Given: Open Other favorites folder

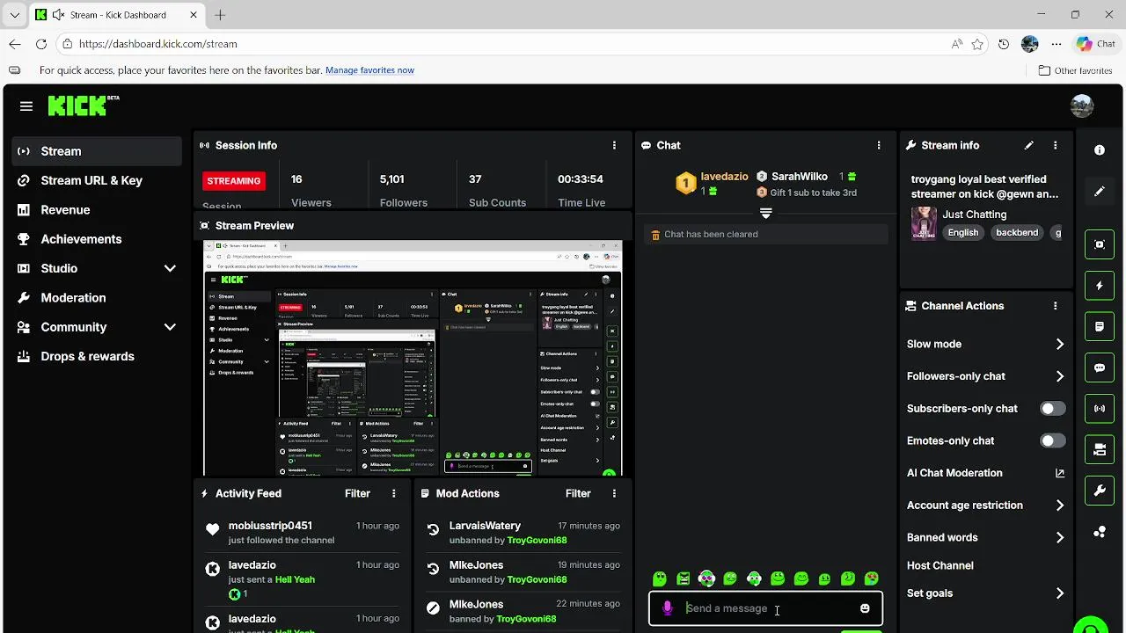Looking at the screenshot, I should pos(1075,70).
